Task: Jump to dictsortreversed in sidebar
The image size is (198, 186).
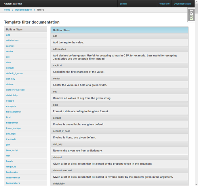Action: point(15,90)
